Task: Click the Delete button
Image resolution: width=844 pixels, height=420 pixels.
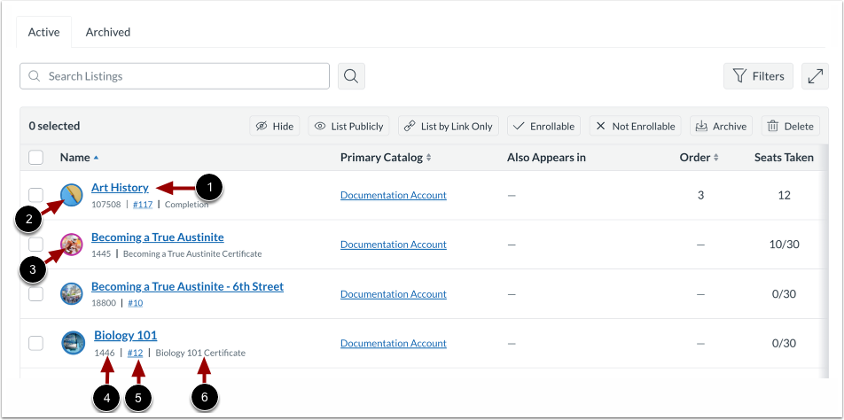Action: click(x=790, y=127)
